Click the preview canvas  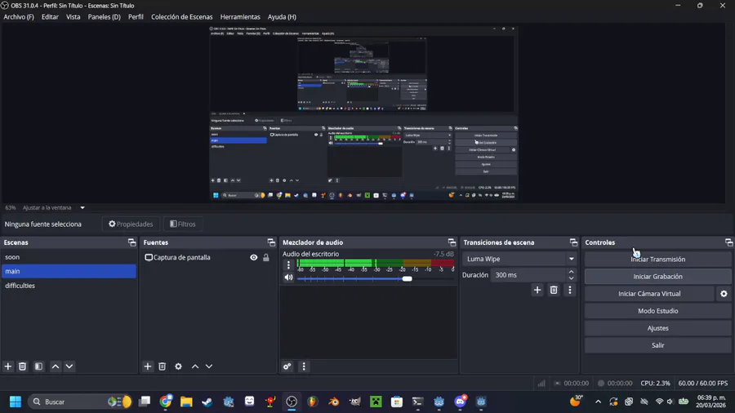pos(363,113)
